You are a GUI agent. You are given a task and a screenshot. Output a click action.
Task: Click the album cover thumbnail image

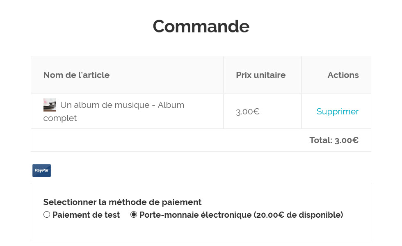[x=50, y=105]
